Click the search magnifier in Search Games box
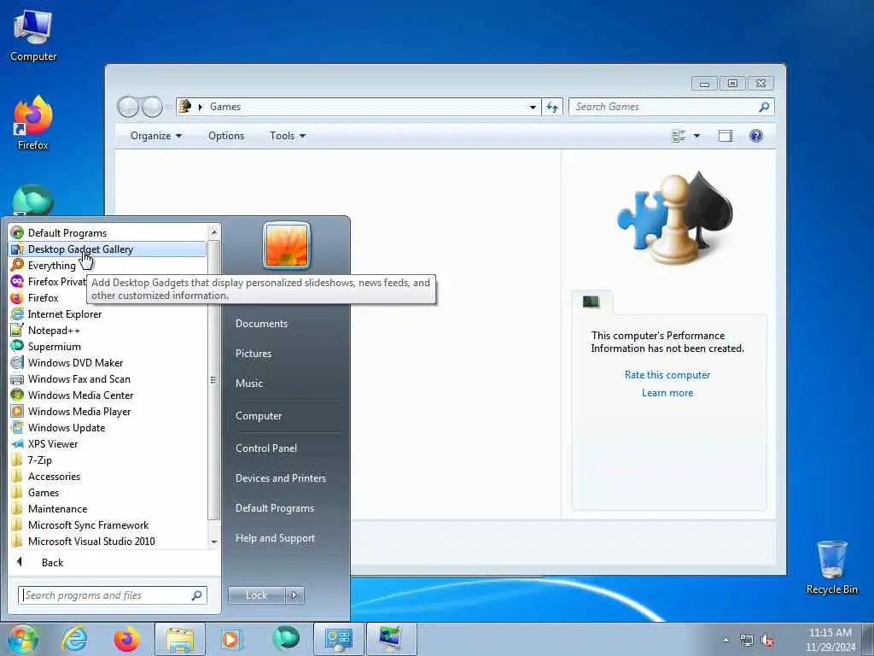 click(764, 107)
